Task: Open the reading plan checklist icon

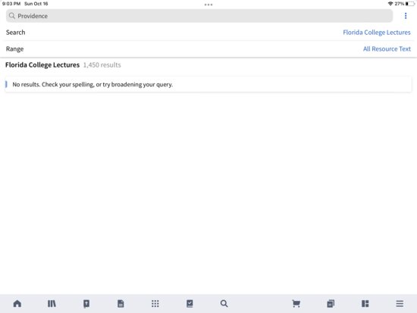Action: 190,303
